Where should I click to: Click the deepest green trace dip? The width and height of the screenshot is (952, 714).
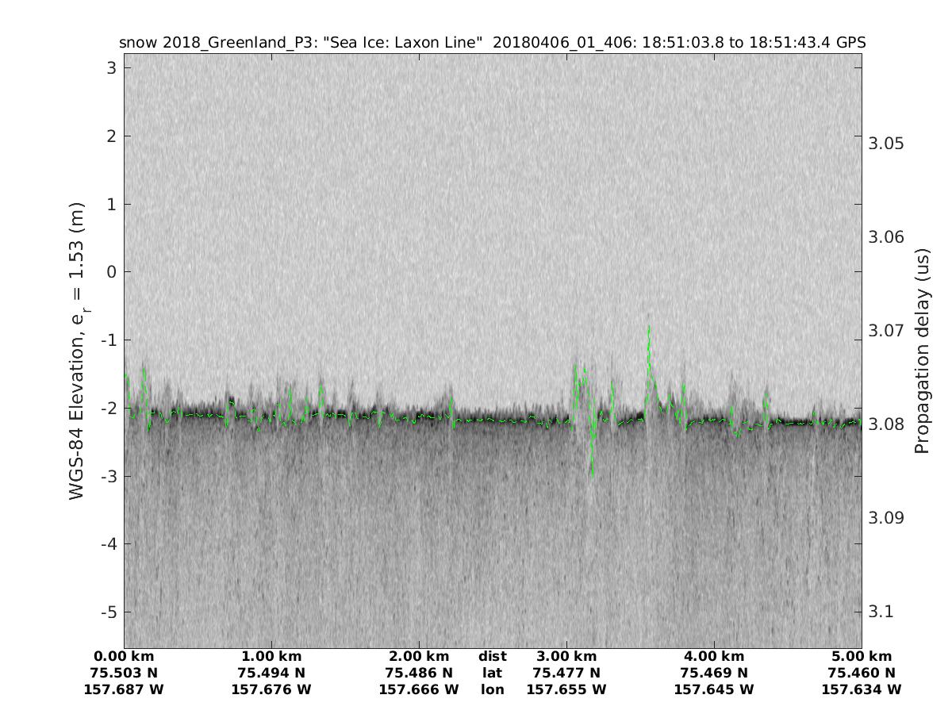[x=592, y=474]
